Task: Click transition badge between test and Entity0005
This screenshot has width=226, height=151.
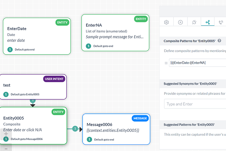Action: (x=33, y=101)
